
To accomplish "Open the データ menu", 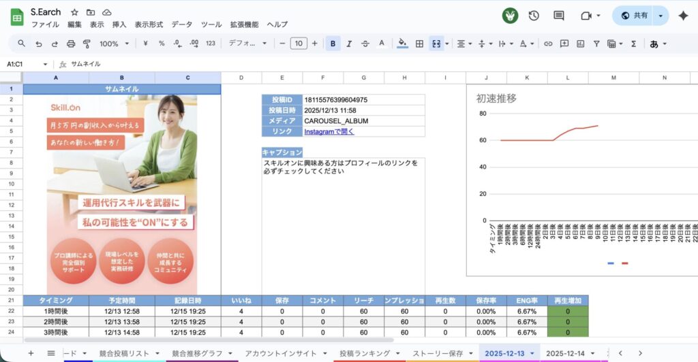I will pyautogui.click(x=181, y=24).
